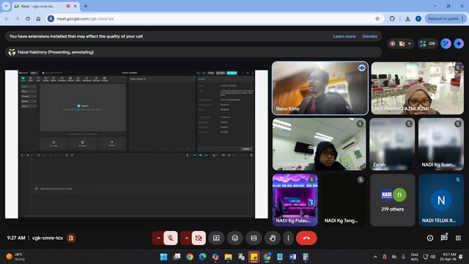Open the meeting details info icon
This screenshot has height=264, width=469.
pyautogui.click(x=430, y=238)
